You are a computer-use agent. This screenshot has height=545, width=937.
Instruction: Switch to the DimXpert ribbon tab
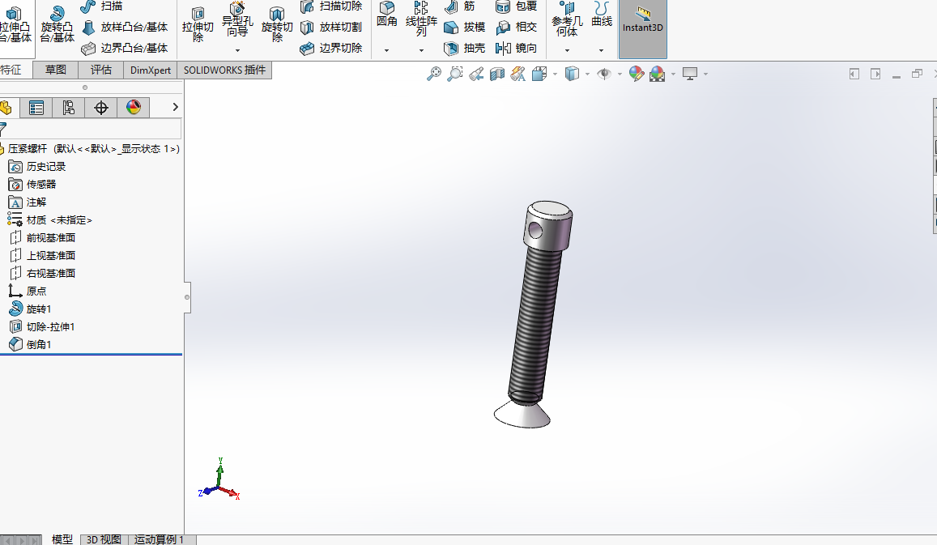point(150,70)
